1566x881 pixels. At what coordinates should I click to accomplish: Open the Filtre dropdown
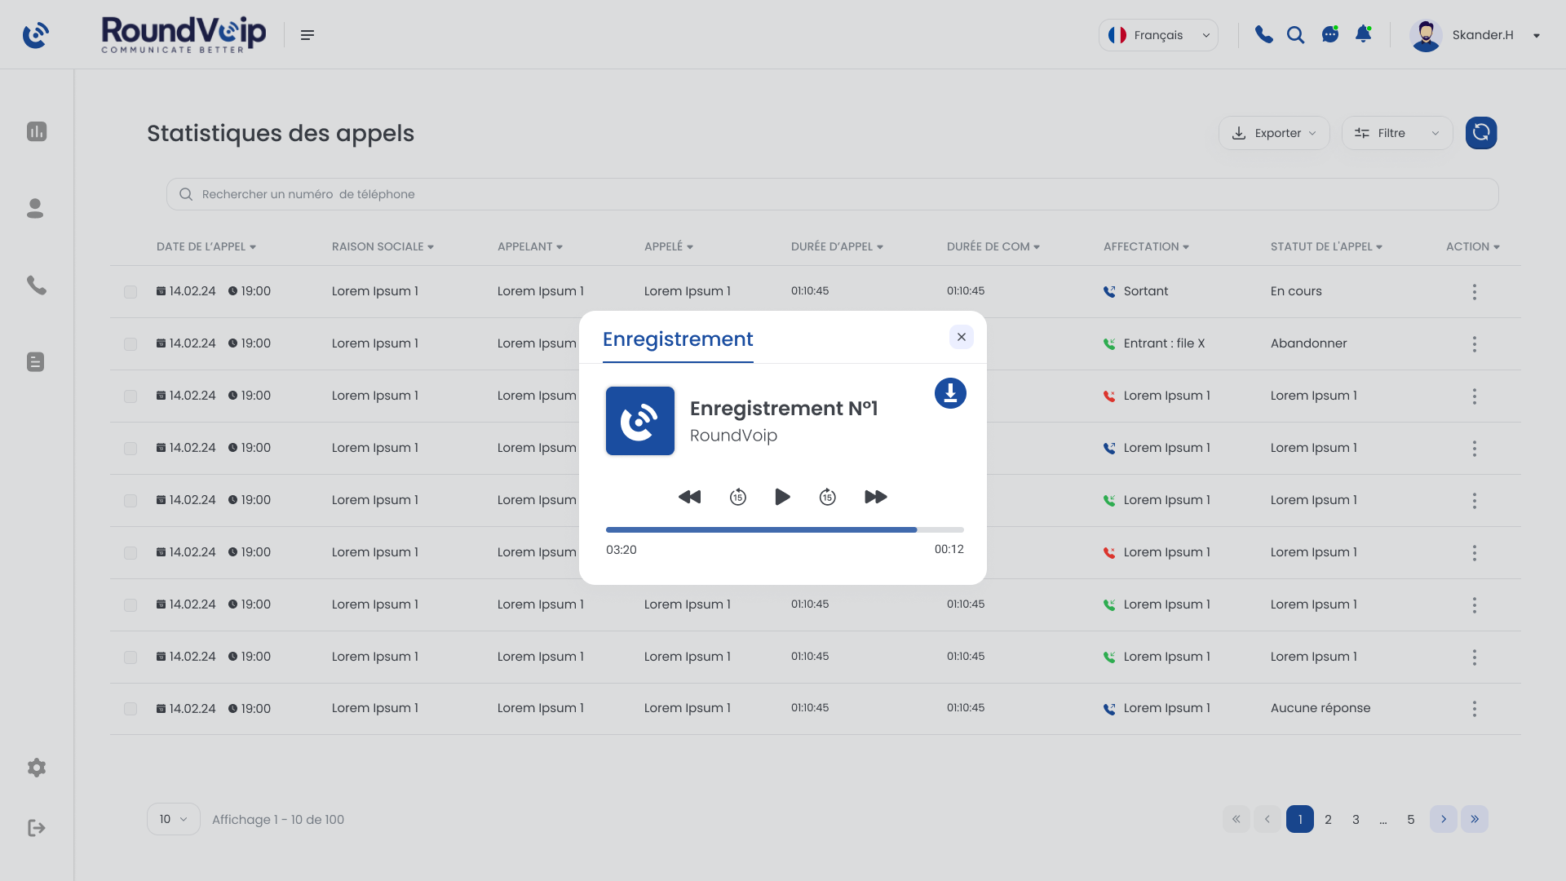[x=1397, y=133]
